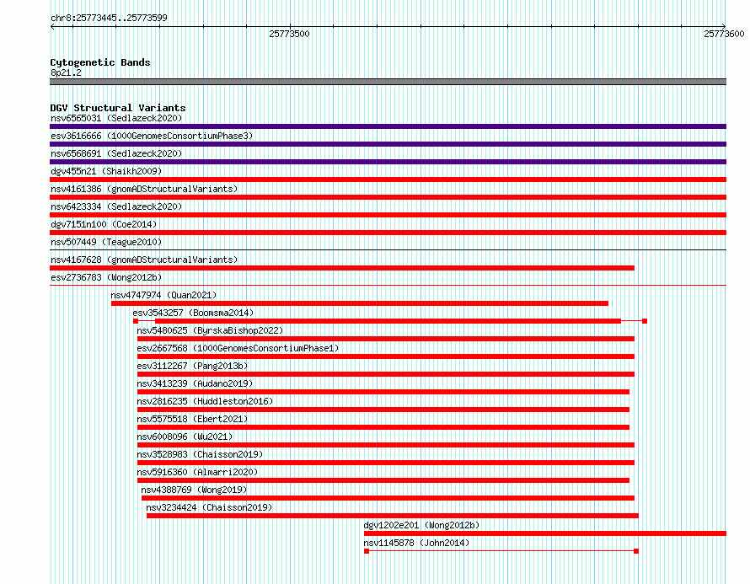
Task: Click the red bar under esv2667568
Action: point(385,356)
